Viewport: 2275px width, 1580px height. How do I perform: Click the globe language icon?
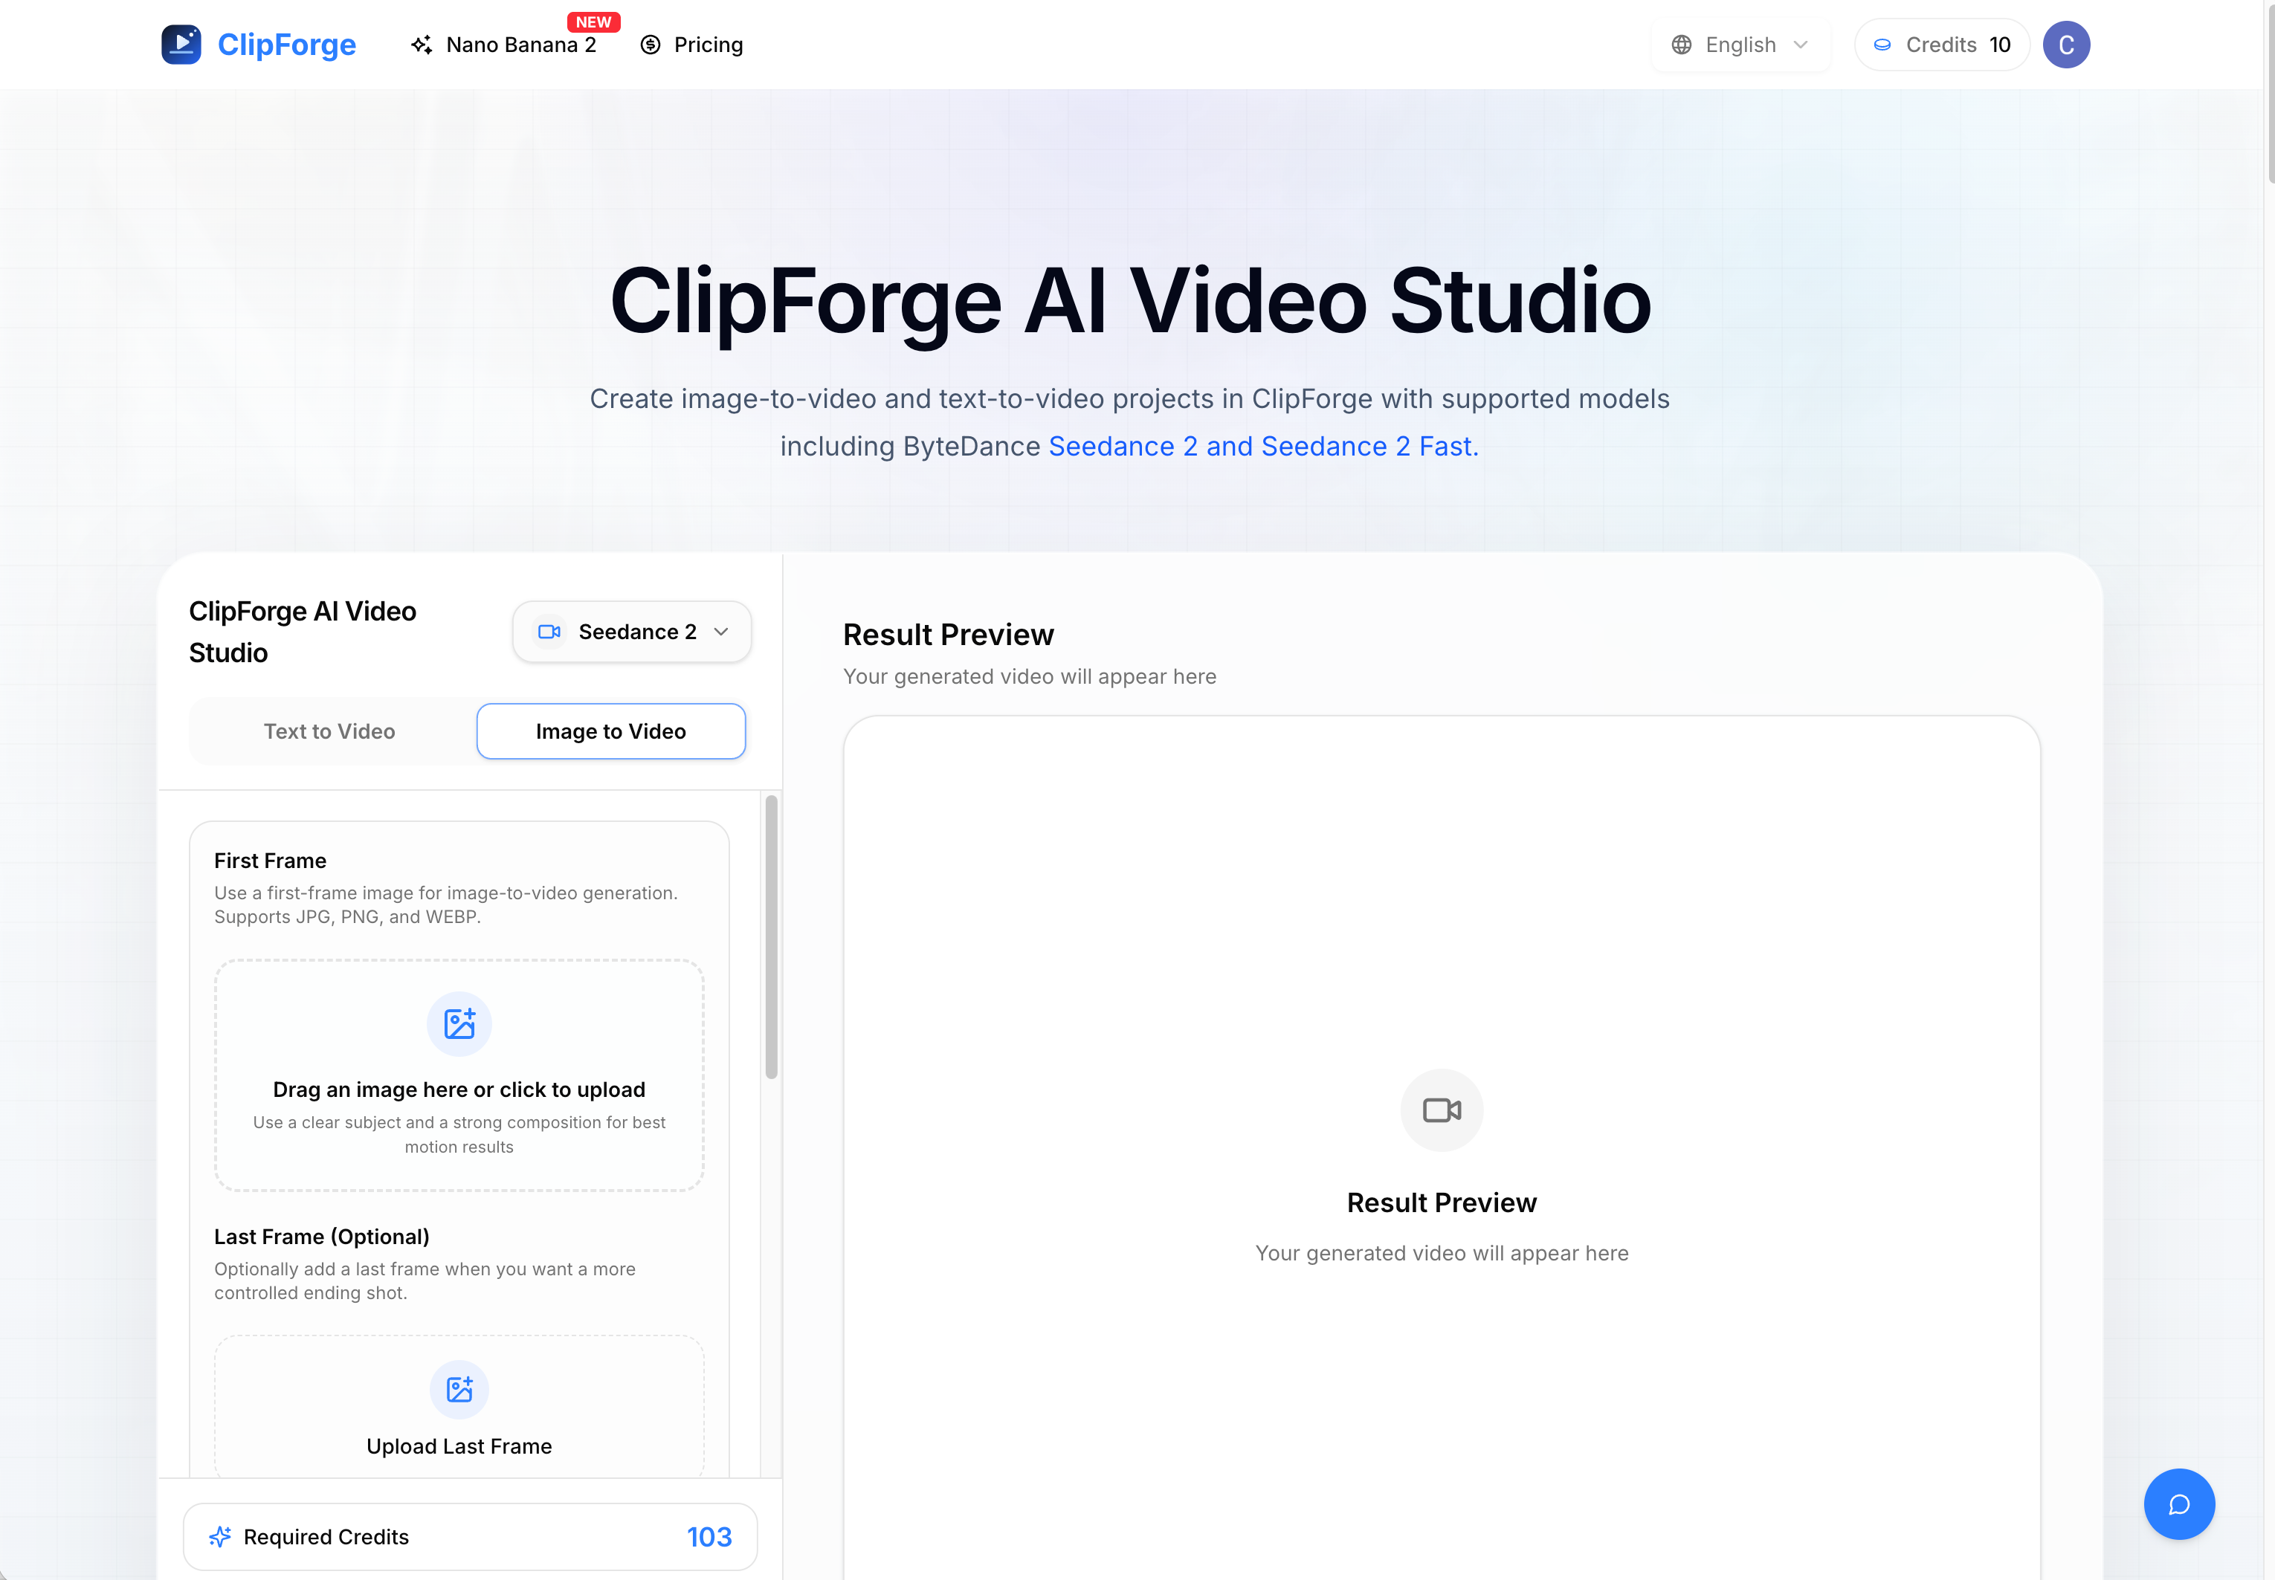tap(1681, 45)
